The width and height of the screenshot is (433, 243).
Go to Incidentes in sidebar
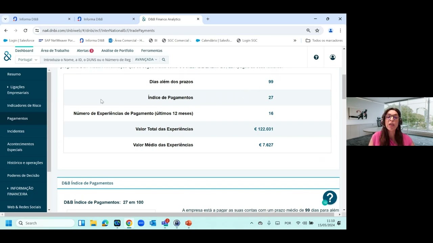click(x=16, y=131)
